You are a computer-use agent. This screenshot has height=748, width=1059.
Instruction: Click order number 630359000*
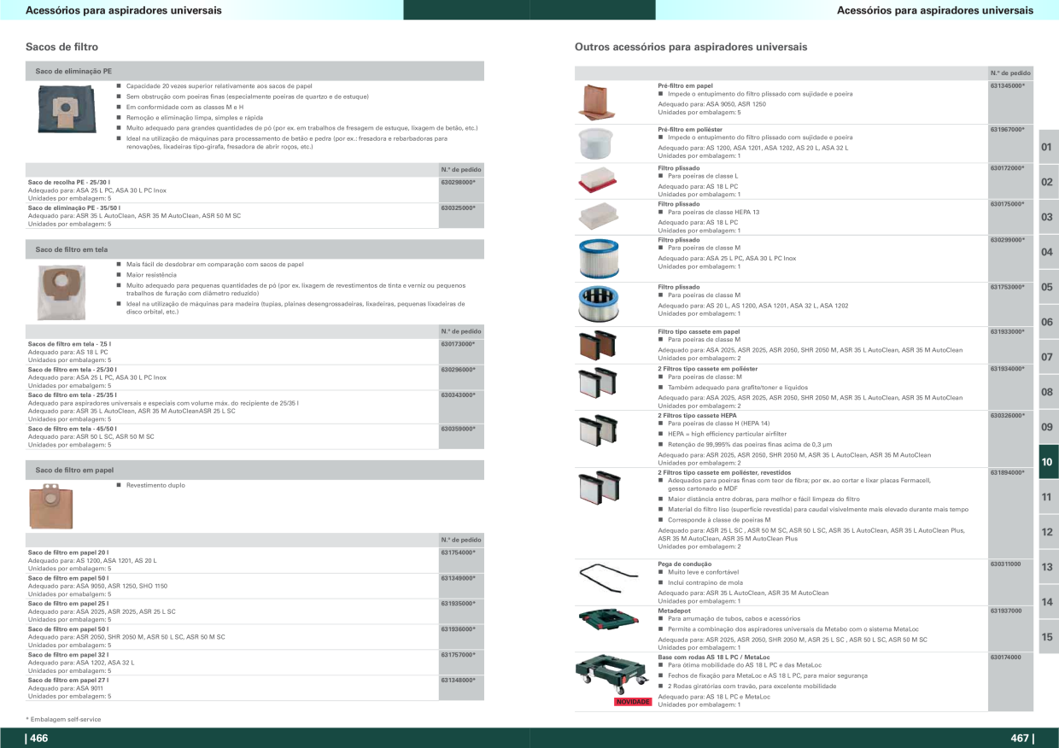(458, 429)
